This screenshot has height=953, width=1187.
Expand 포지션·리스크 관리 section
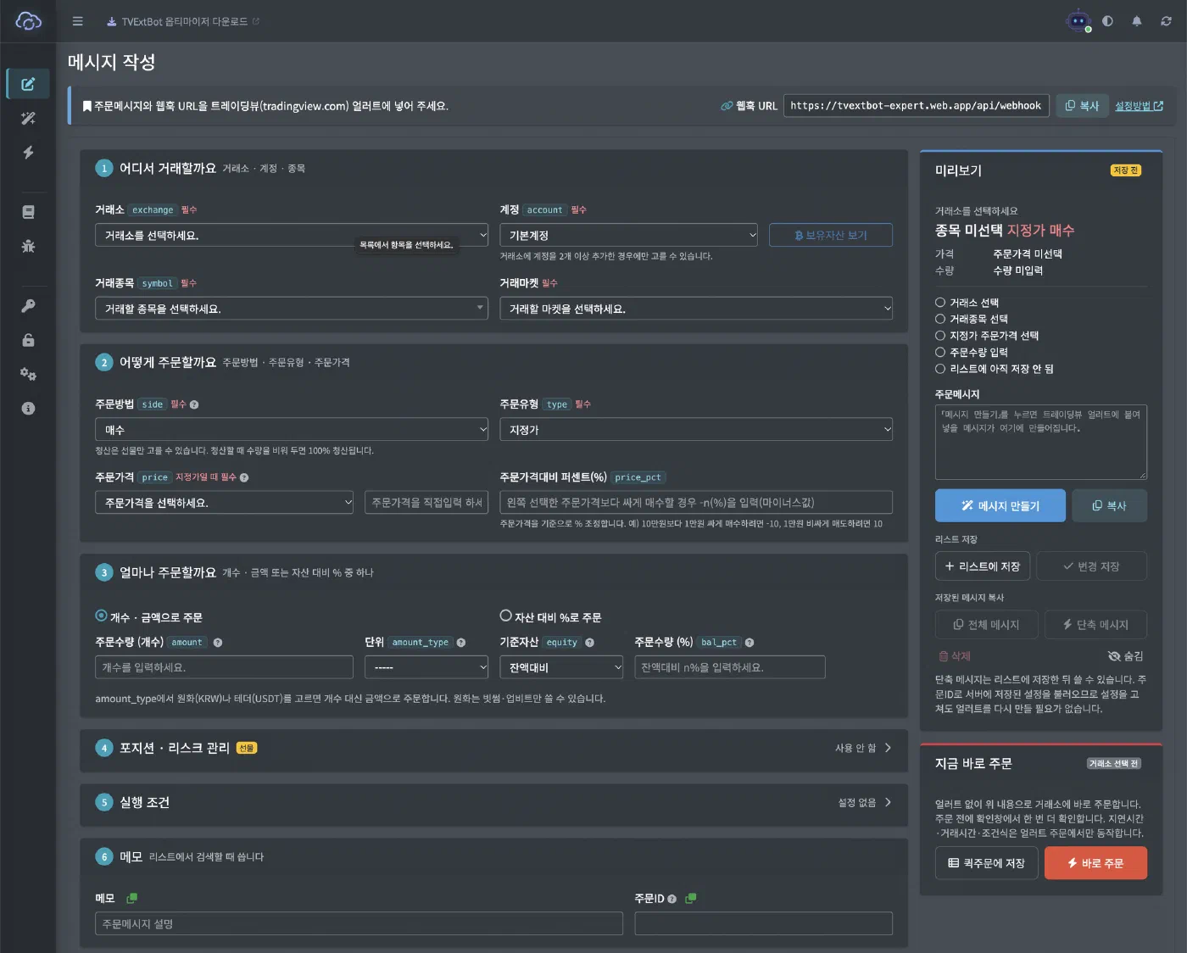click(x=493, y=748)
